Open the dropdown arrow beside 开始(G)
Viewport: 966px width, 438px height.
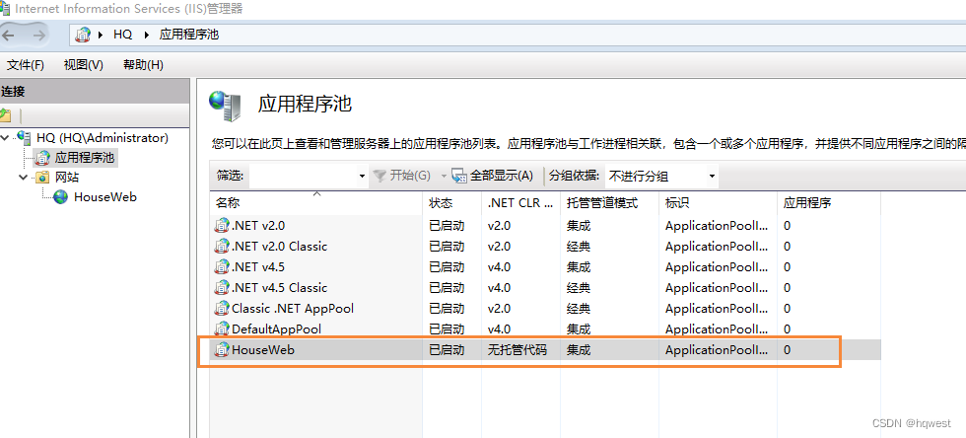(443, 177)
